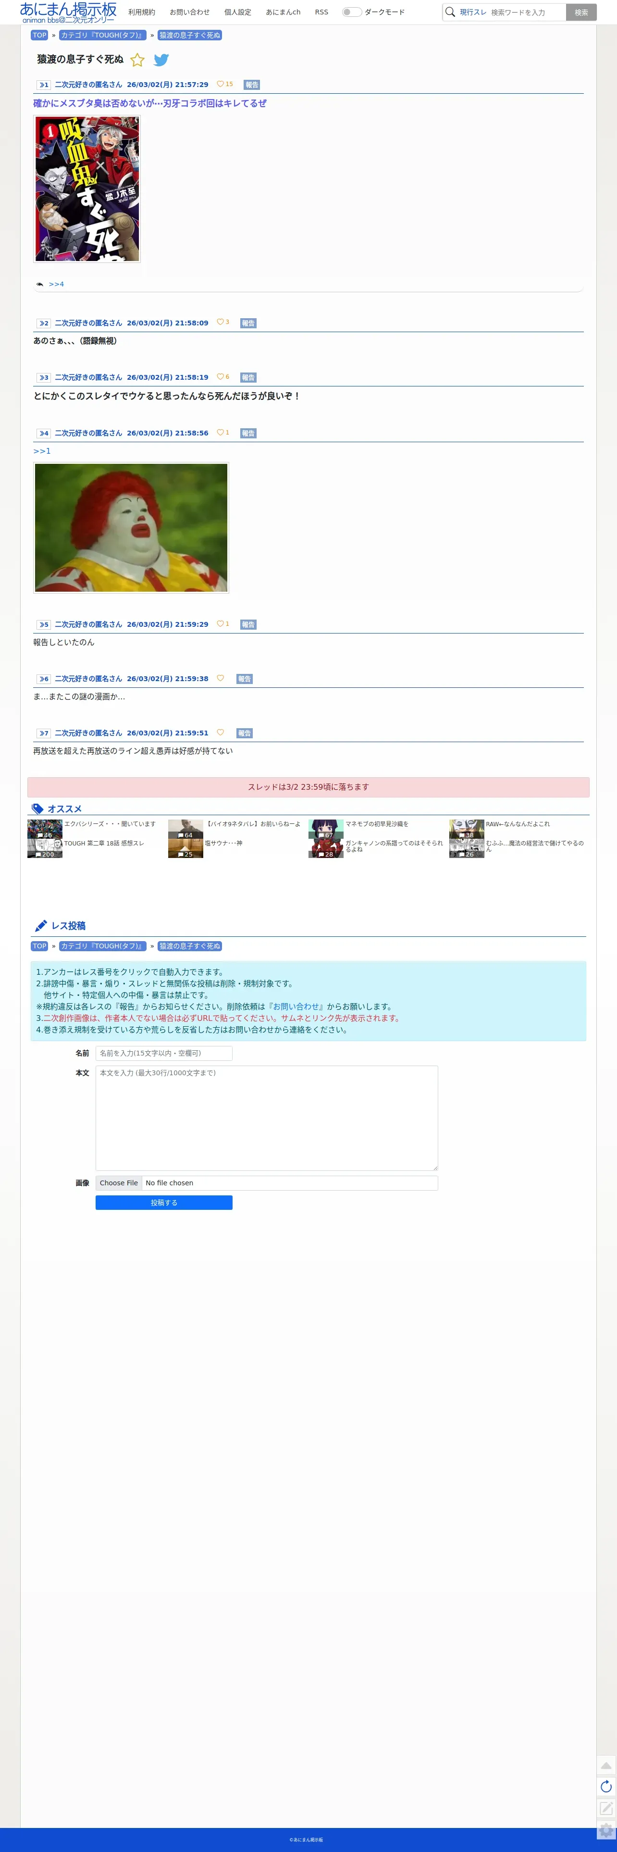Image resolution: width=617 pixels, height=1852 pixels.
Task: Click the thread title 猿渡の息子すぐ死ぬ heading
Action: point(81,60)
